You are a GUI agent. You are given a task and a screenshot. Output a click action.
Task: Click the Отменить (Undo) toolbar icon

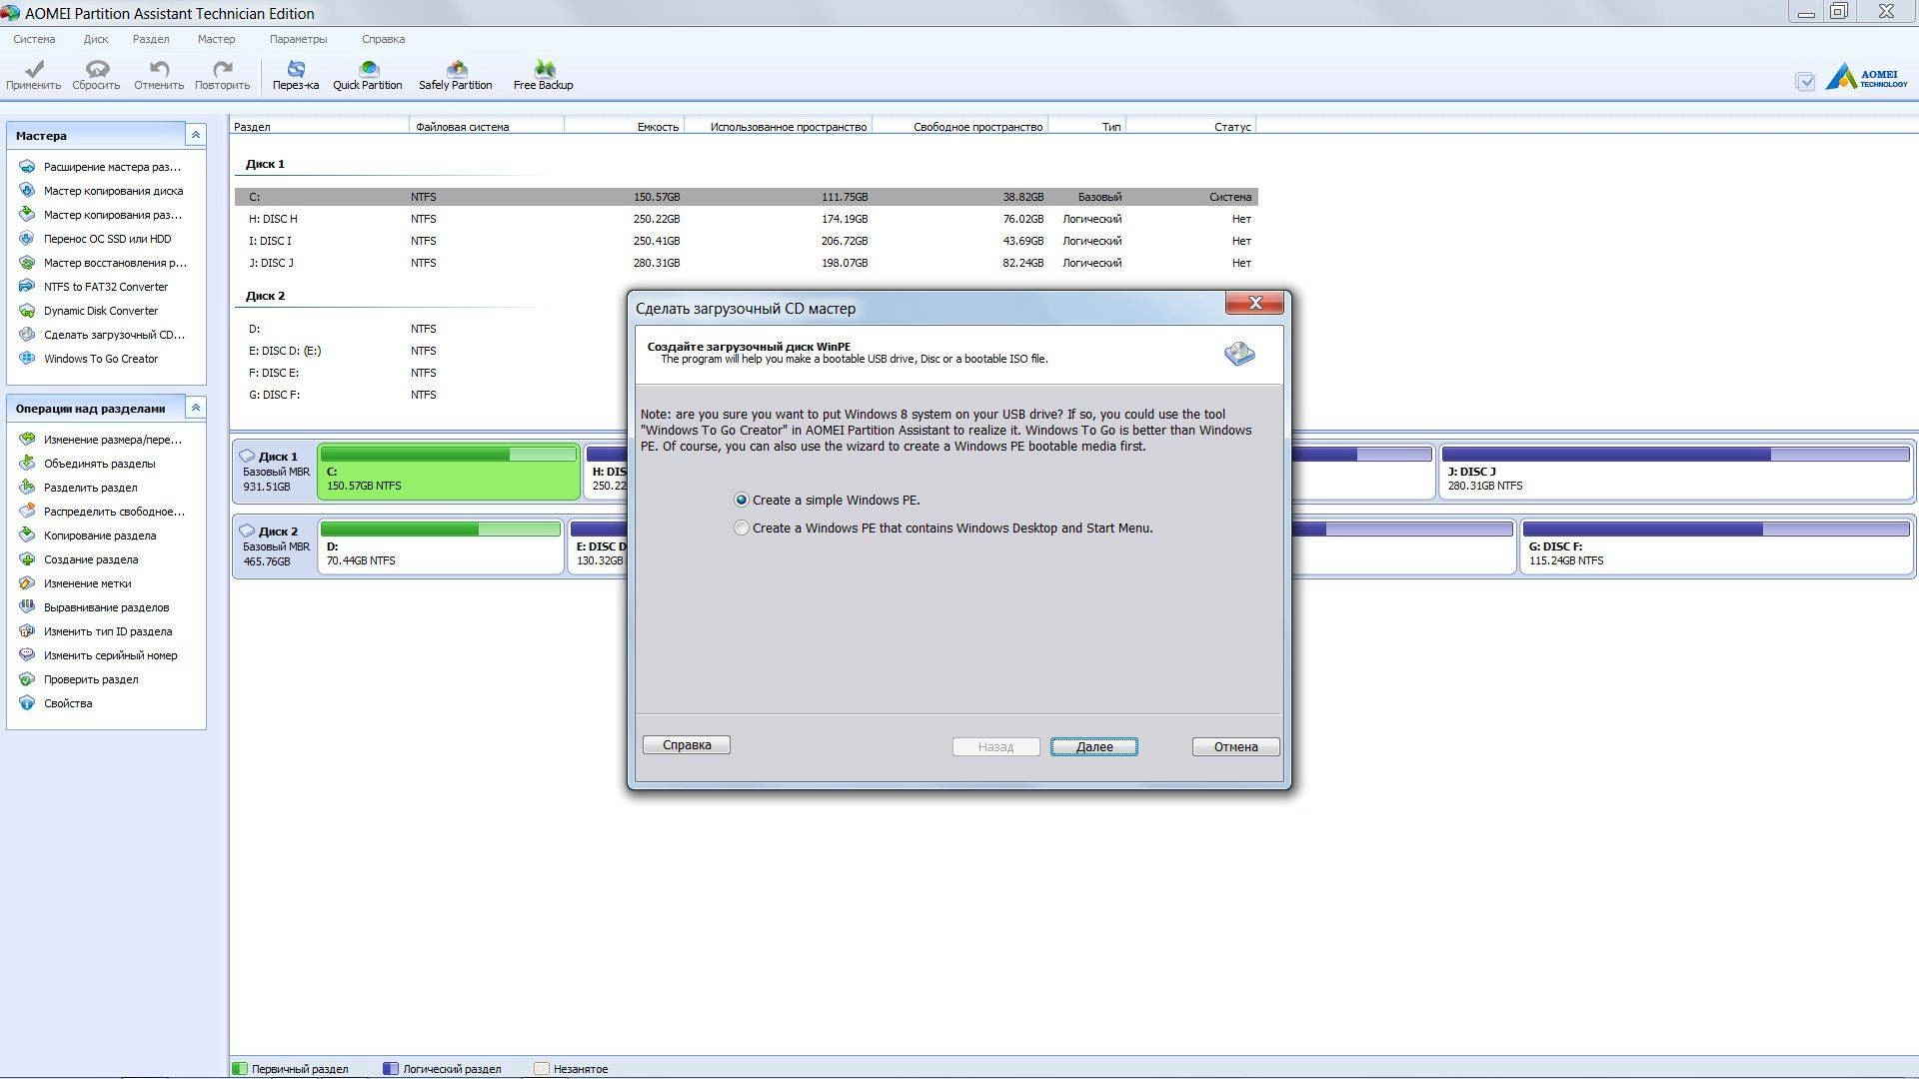[x=159, y=75]
